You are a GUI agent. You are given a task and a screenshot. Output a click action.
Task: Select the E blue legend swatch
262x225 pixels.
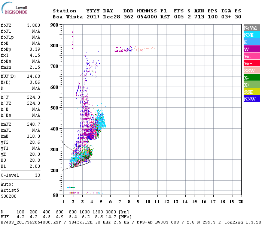pyautogui.click(x=252, y=42)
